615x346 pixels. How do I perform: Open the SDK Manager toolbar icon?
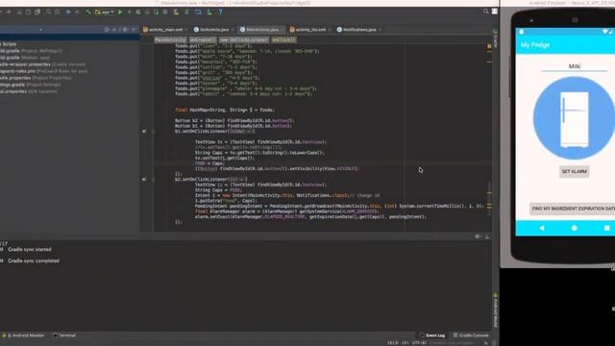tap(209, 12)
